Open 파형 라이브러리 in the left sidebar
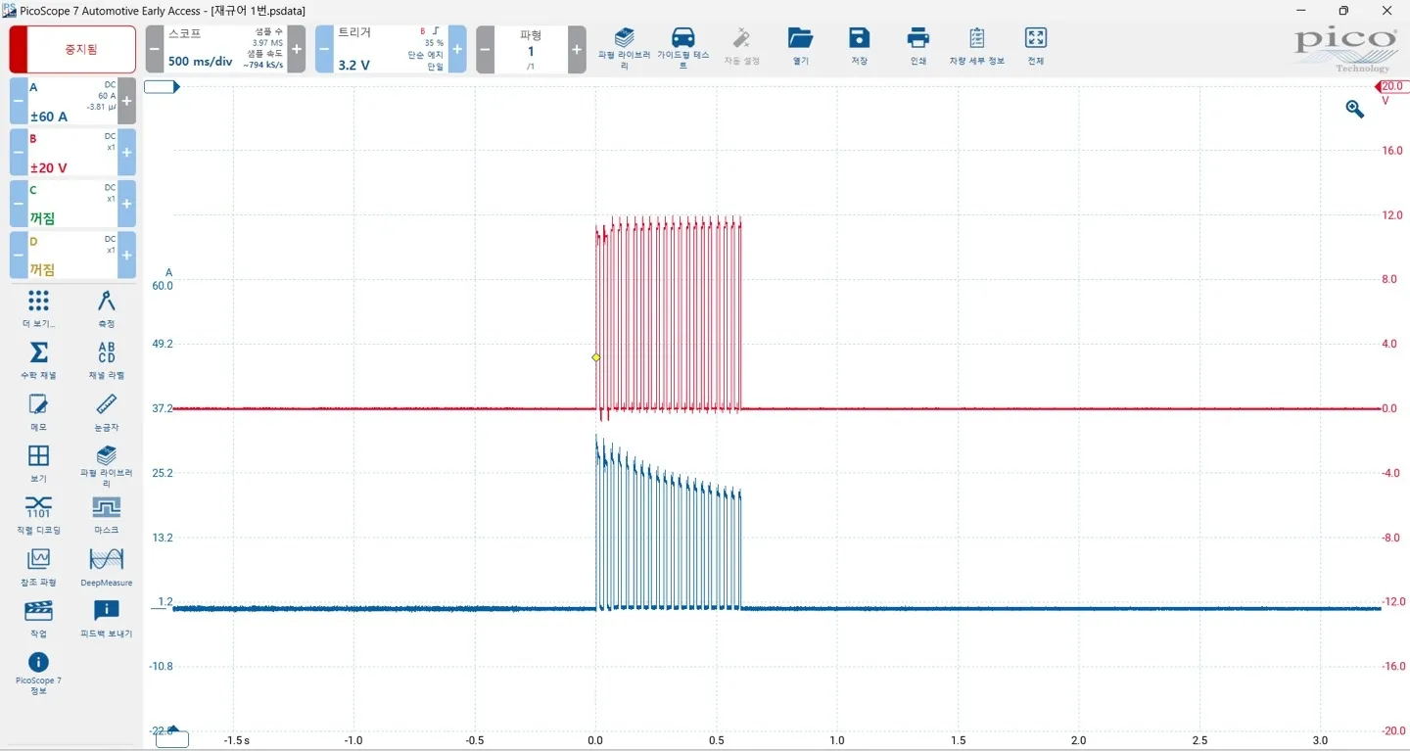Viewport: 1410px width, 751px height. click(107, 466)
